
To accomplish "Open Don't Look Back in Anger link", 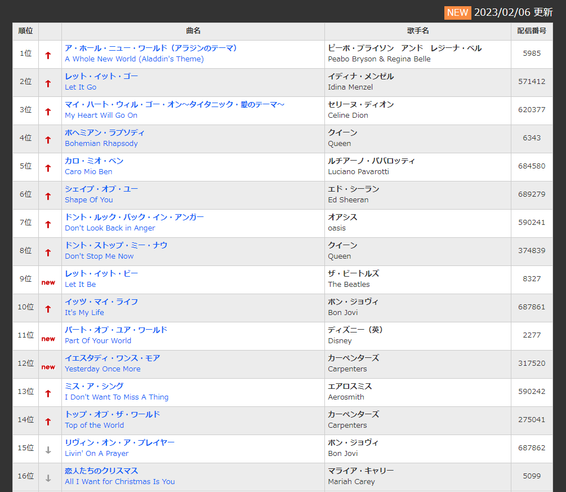I will [134, 223].
